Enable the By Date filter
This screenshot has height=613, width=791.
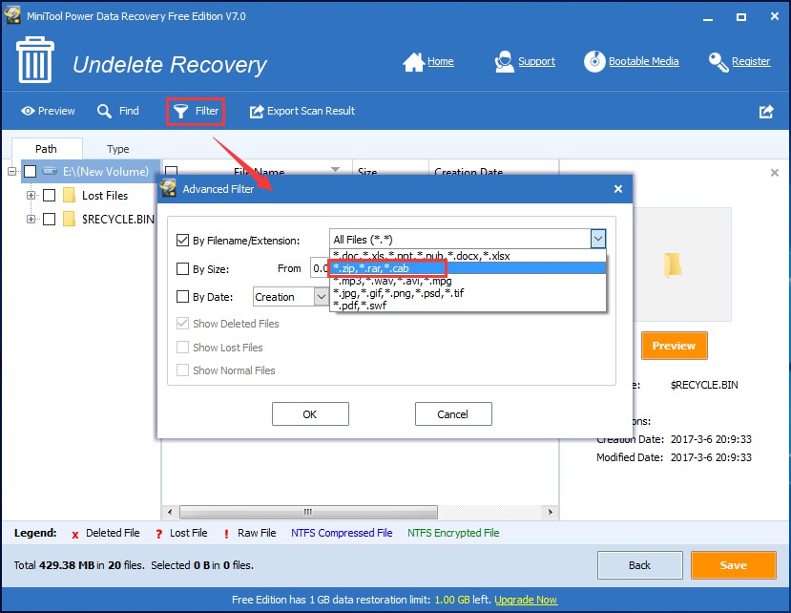pyautogui.click(x=183, y=296)
